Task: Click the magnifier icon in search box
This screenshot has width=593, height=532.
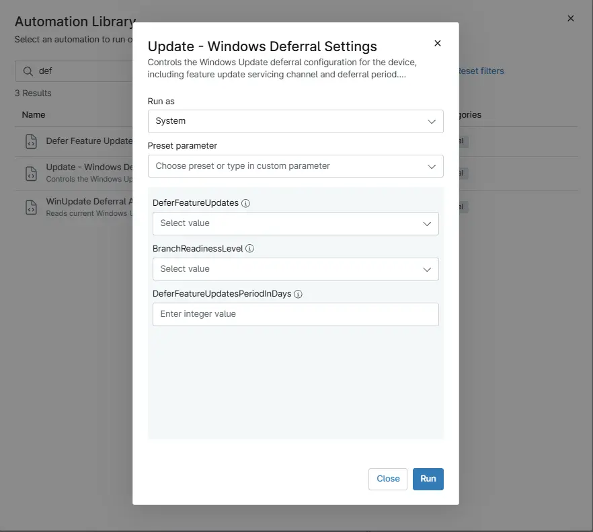Action: (28, 71)
